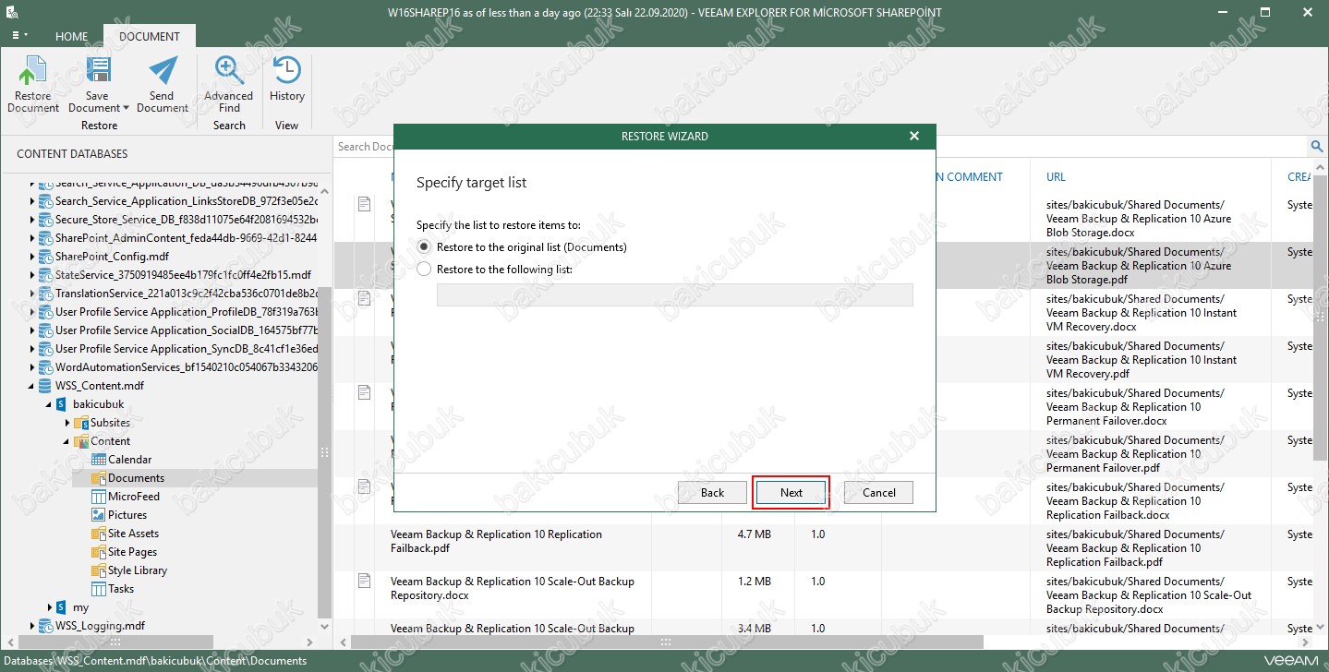
Task: Click Back in the Restore Wizard
Action: coord(712,493)
